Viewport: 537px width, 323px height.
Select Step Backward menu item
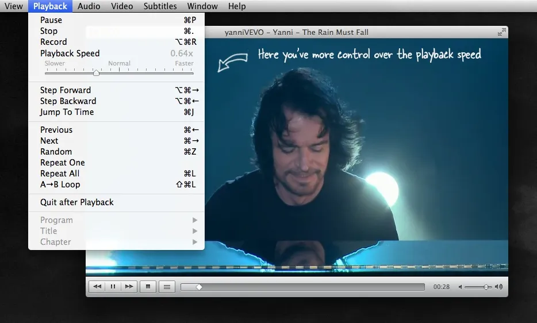coord(117,101)
